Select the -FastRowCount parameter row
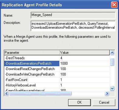Viewport: 119px width, 110px height. click(57, 80)
